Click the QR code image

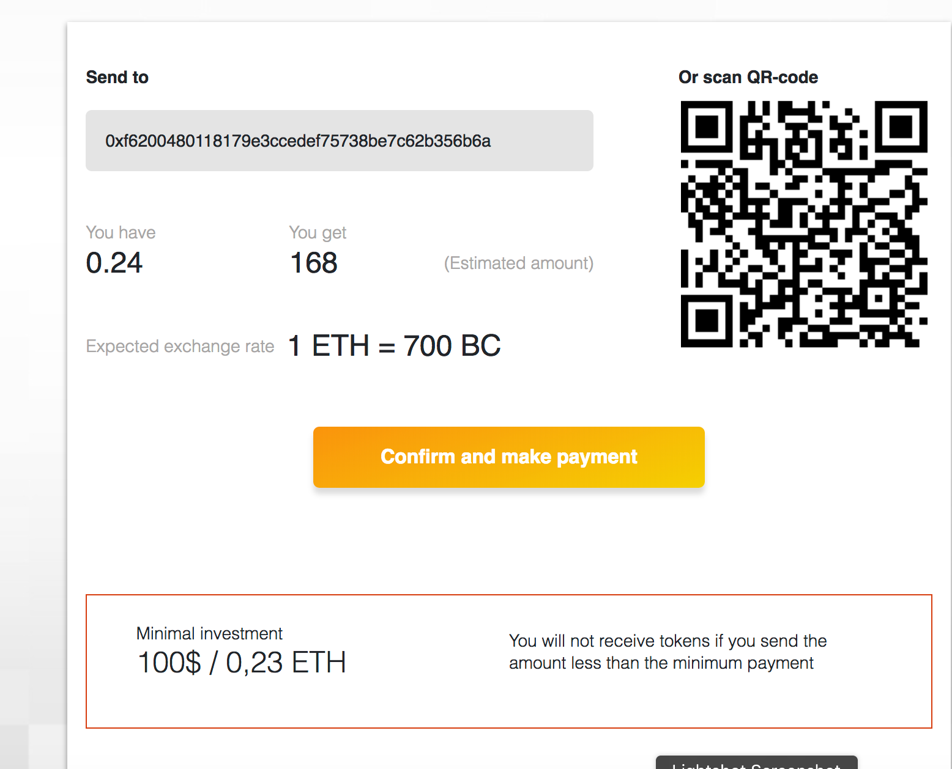tap(803, 224)
